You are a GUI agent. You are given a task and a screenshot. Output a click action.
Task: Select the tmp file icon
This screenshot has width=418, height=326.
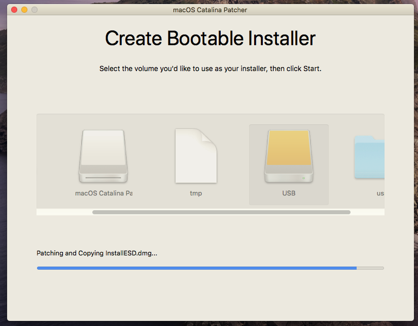pyautogui.click(x=196, y=156)
